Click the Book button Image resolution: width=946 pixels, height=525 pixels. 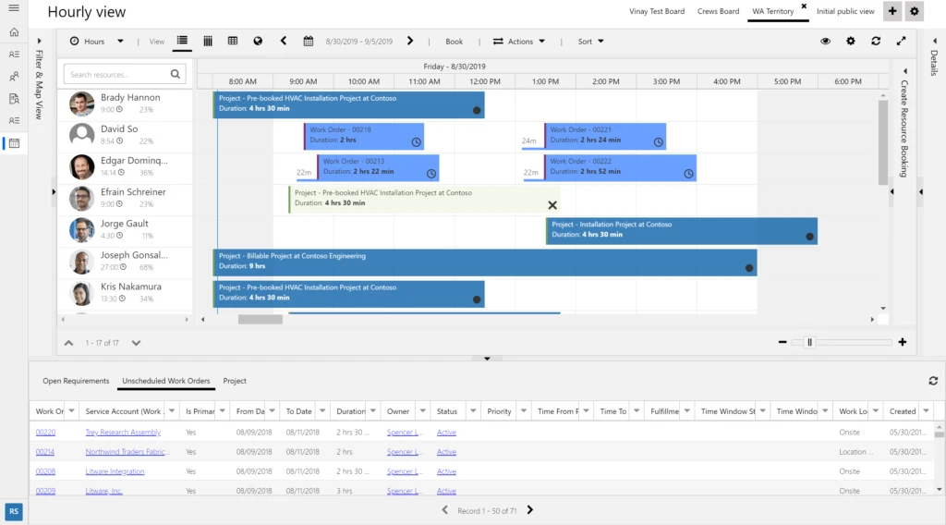coord(454,42)
